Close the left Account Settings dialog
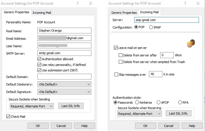205x131 pixels. [x=91, y=3]
